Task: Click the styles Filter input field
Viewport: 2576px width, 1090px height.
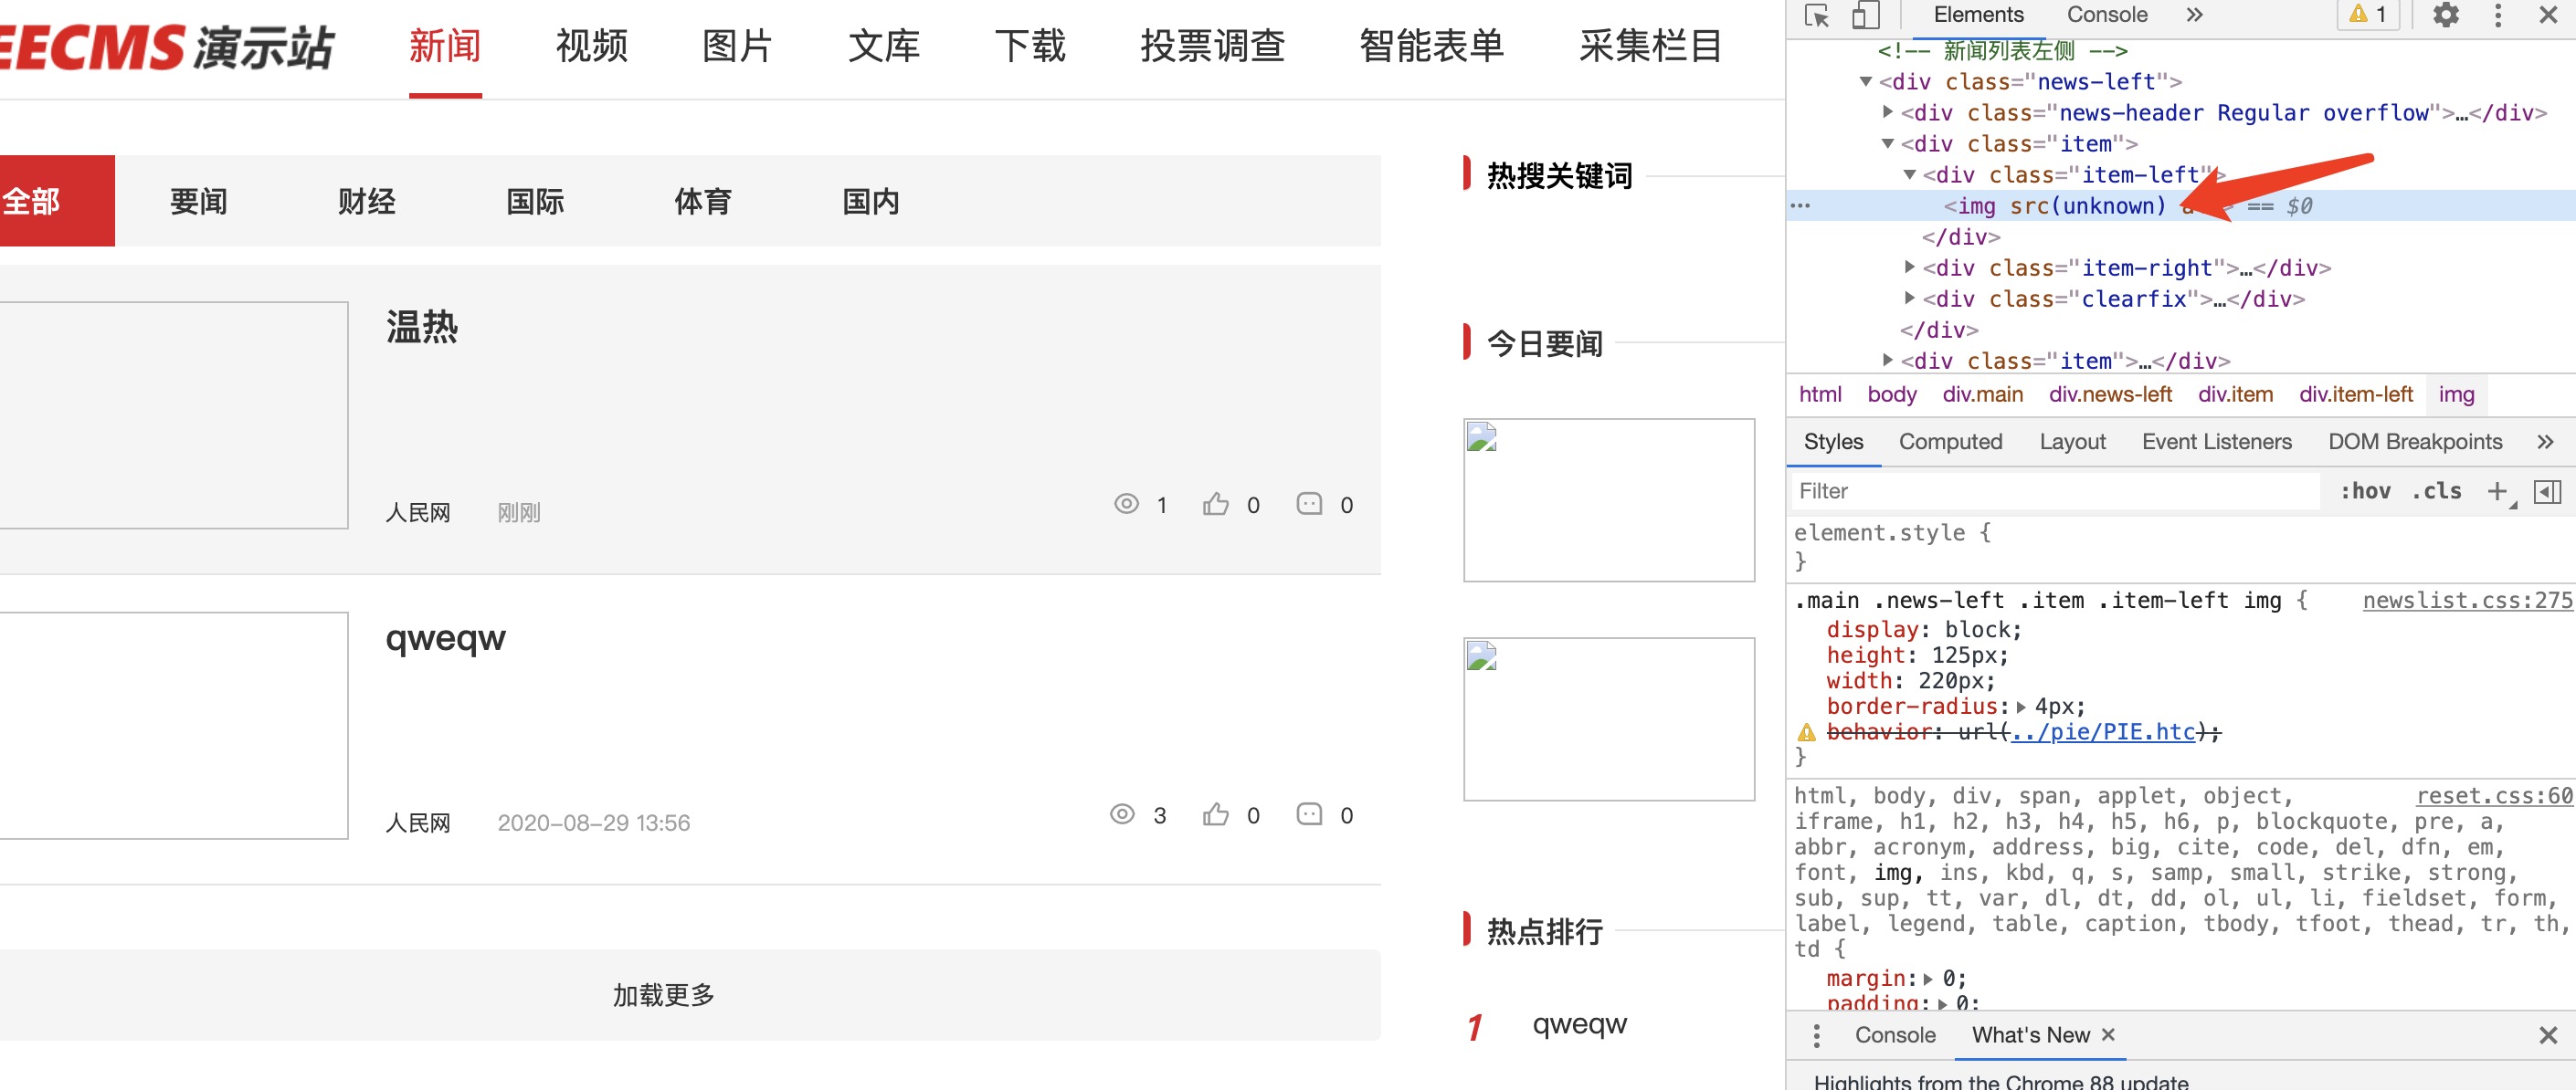Action: point(2050,490)
